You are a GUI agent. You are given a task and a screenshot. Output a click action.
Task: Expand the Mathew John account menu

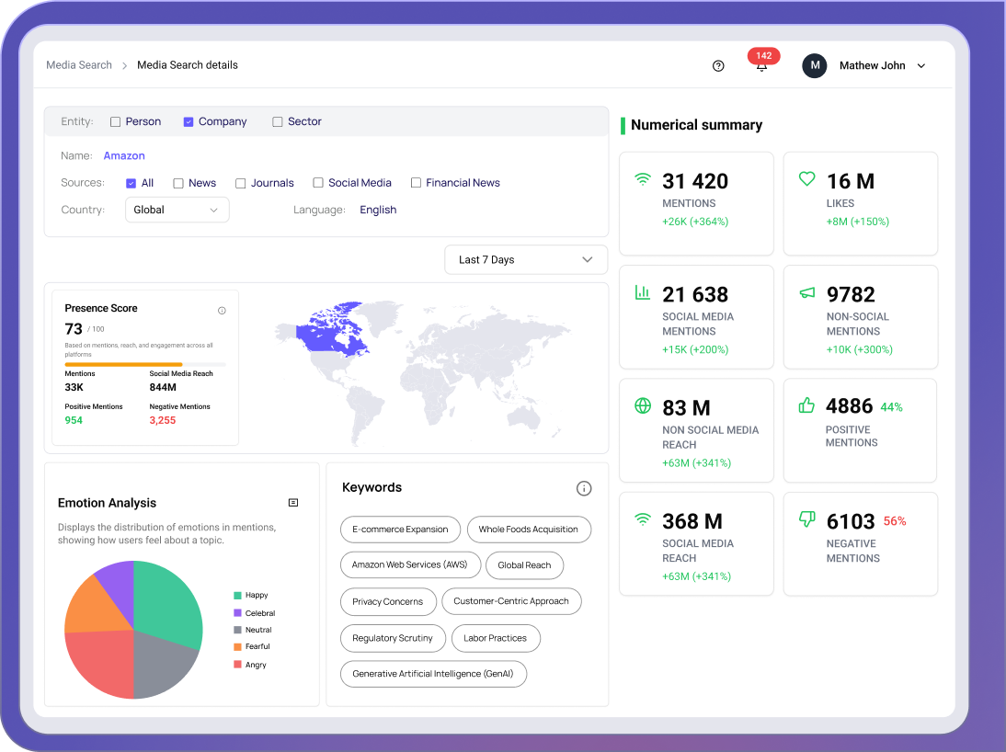pyautogui.click(x=921, y=65)
